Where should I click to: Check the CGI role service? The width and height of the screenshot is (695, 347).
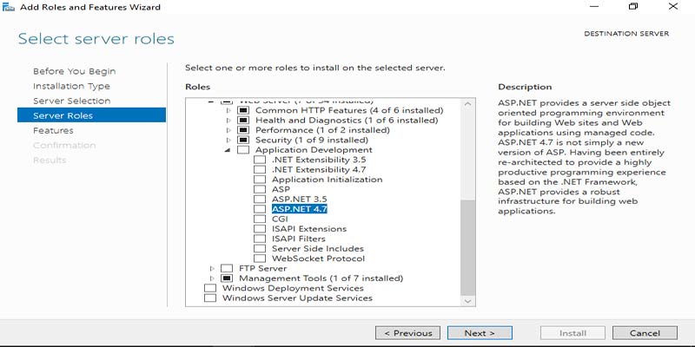[x=259, y=219]
